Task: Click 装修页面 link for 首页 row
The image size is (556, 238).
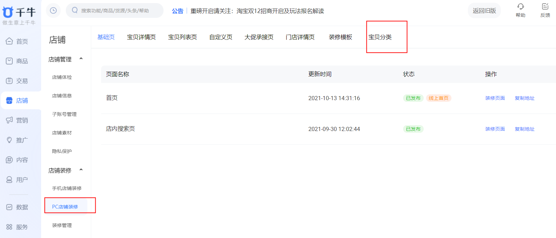Action: [x=495, y=98]
